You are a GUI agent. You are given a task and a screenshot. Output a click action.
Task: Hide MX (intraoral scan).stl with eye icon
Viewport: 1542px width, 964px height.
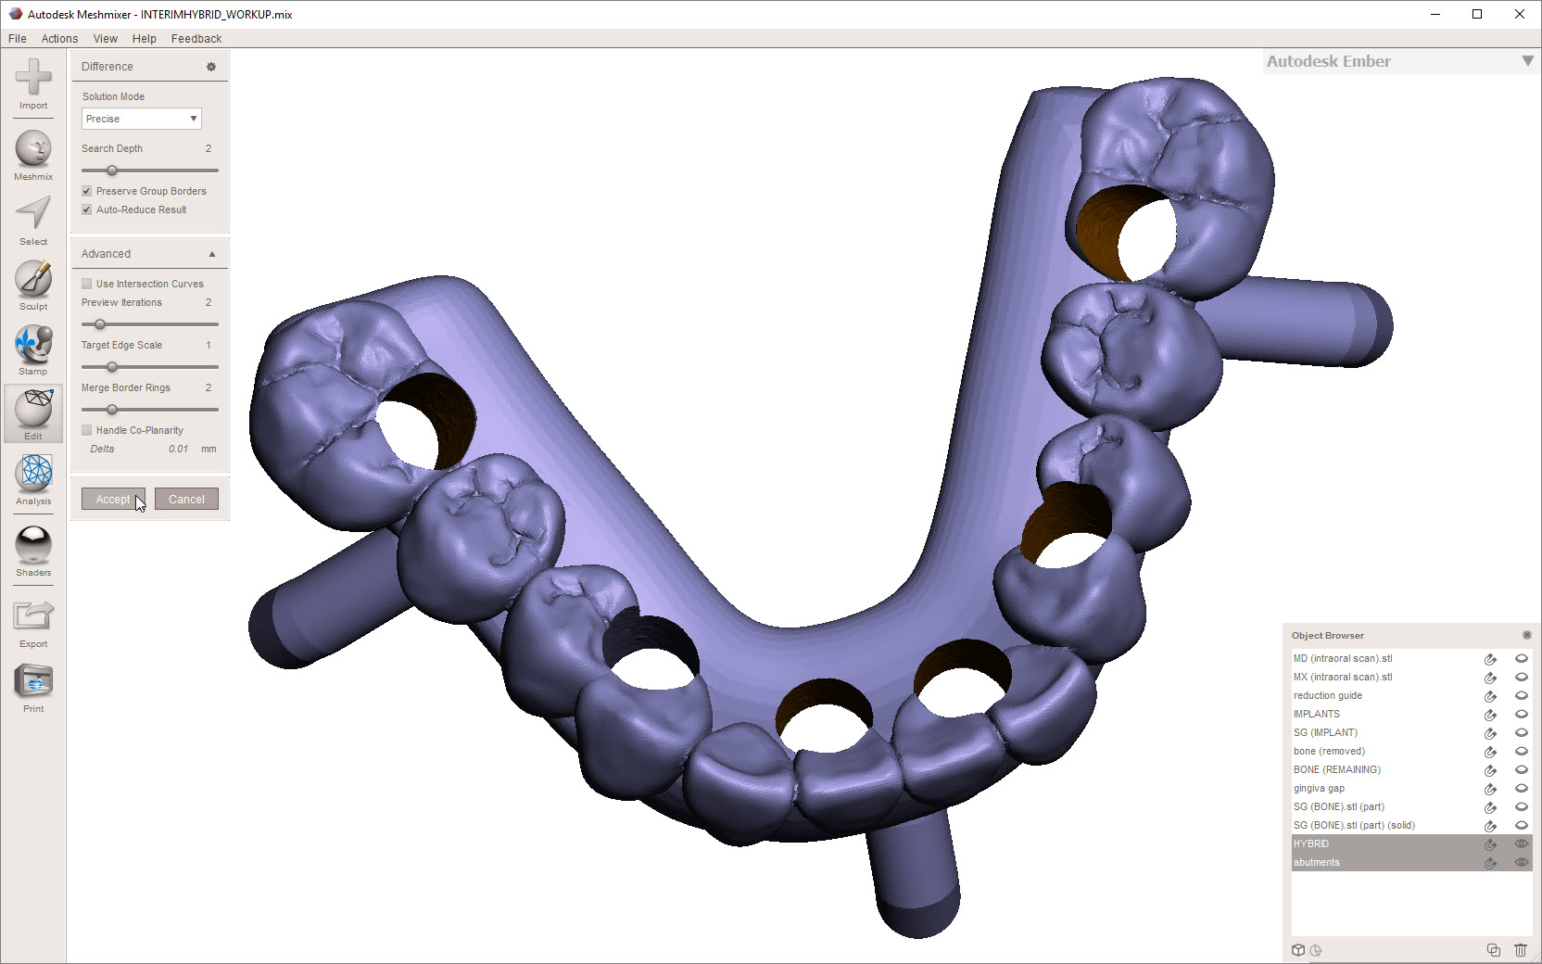pos(1521,677)
